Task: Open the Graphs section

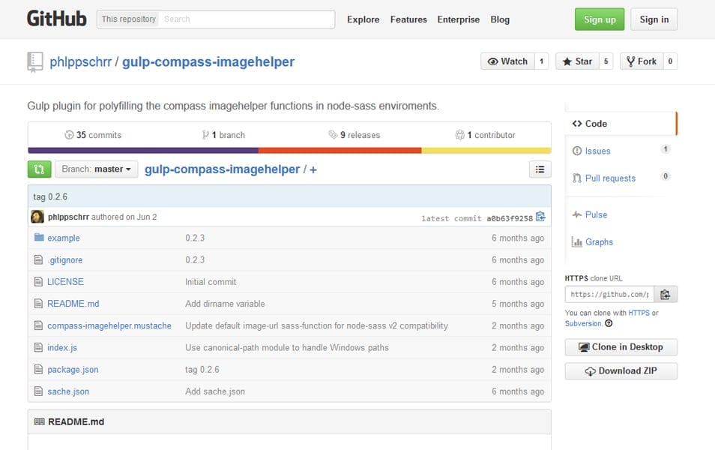Action: coord(598,241)
